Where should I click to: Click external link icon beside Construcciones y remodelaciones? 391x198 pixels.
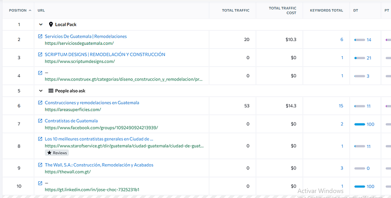tap(40, 103)
